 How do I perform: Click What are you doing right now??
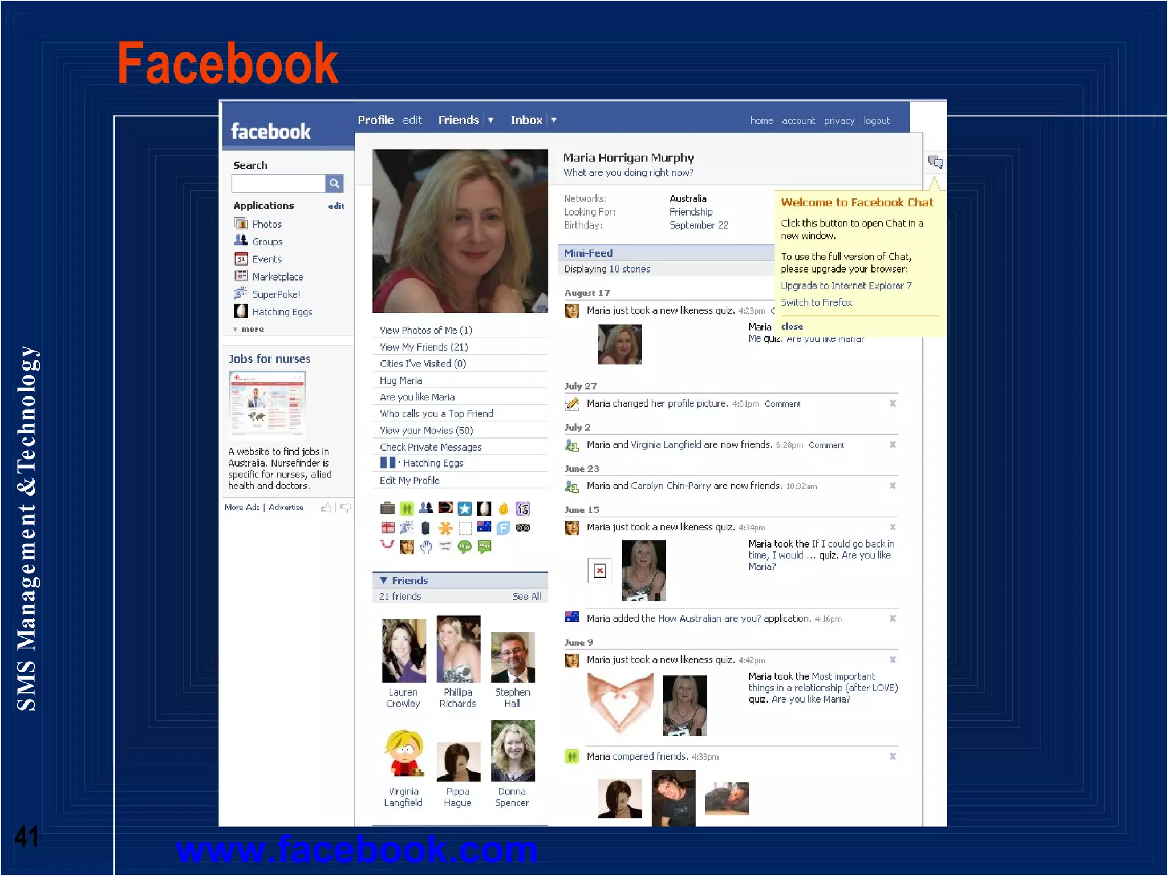(x=628, y=172)
